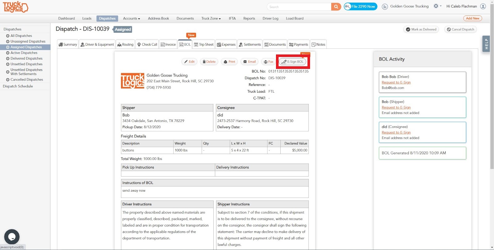
Task: Click the user profile avatar icon
Action: [x=483, y=6]
